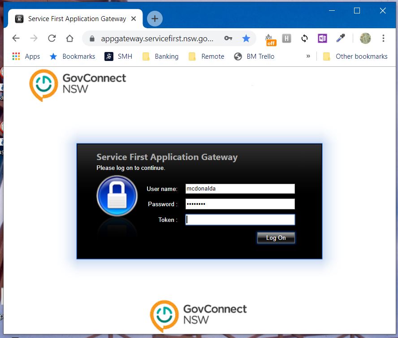Open the Banking bookmarks folder
Image resolution: width=398 pixels, height=338 pixels.
160,56
